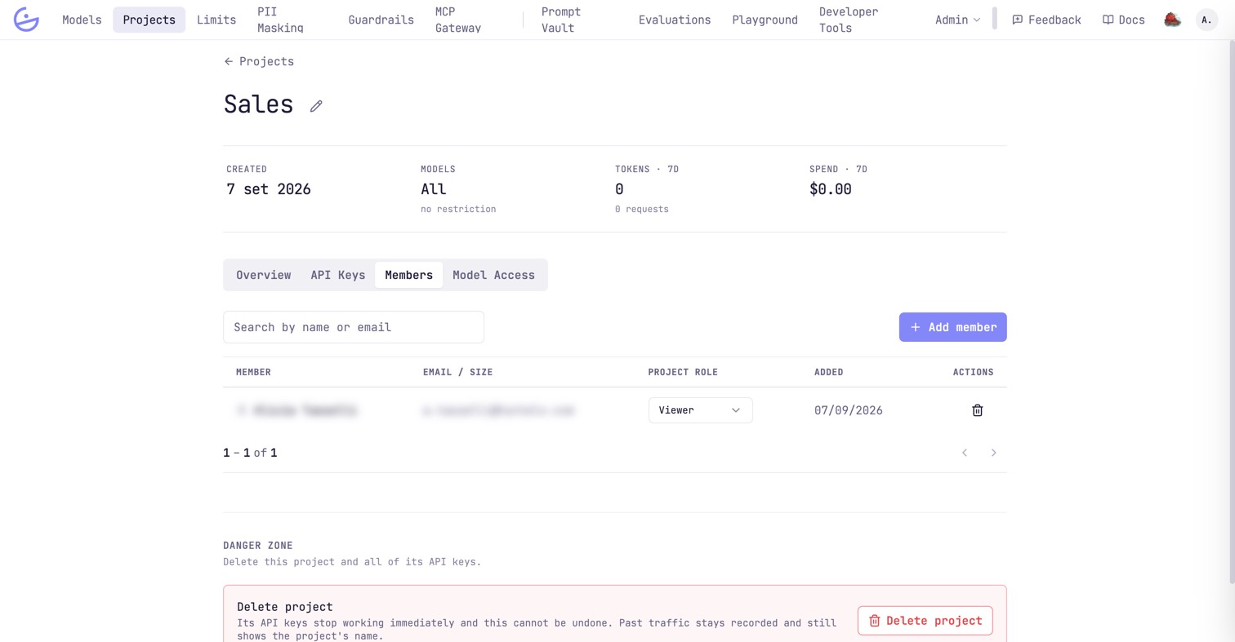Navigate to Guardrails
The width and height of the screenshot is (1235, 642).
click(381, 20)
